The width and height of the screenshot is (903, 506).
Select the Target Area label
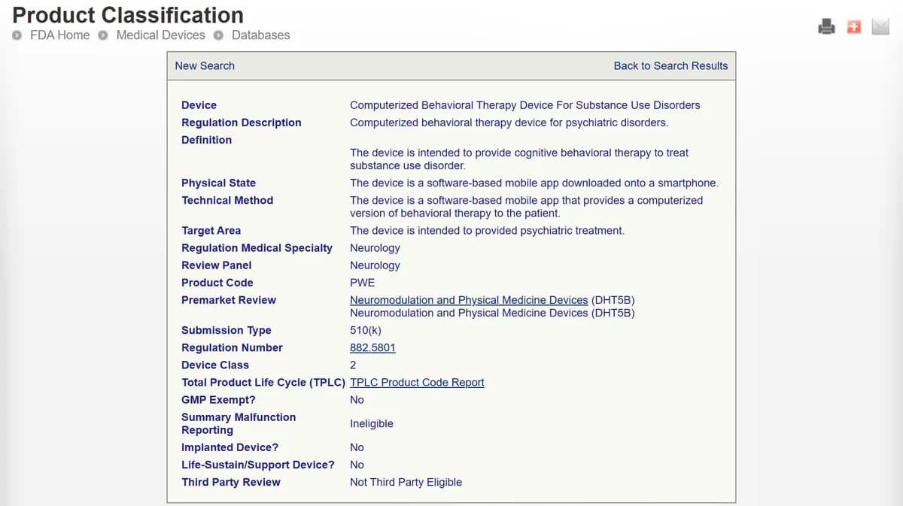click(211, 230)
